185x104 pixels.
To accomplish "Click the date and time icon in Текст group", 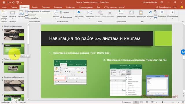I will point(156,12).
